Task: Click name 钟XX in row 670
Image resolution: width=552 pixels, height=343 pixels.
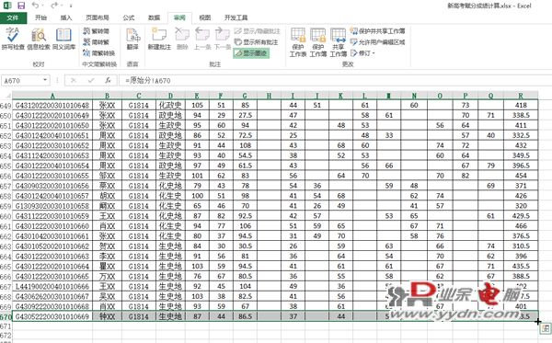Action: pos(107,316)
